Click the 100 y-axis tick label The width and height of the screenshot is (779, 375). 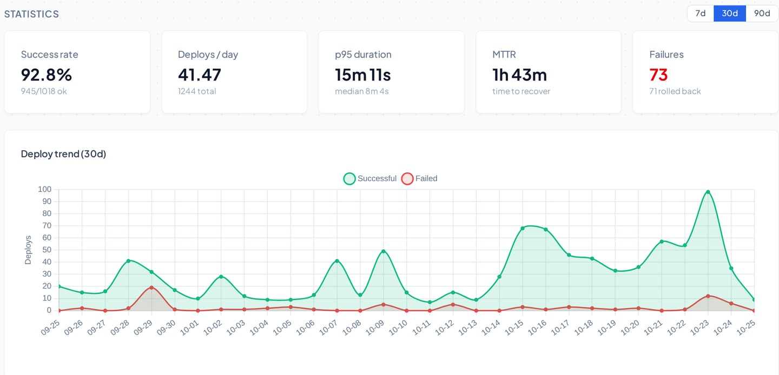coord(44,189)
